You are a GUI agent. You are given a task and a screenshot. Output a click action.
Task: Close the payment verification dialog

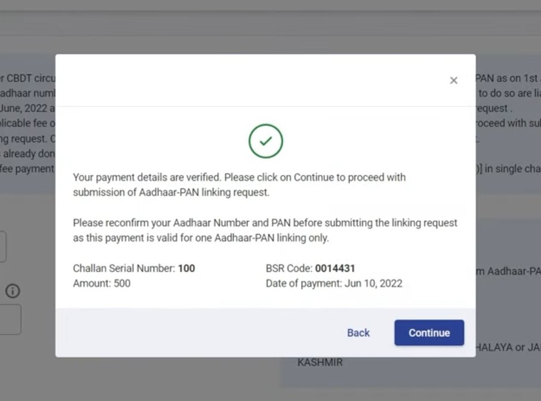click(453, 81)
